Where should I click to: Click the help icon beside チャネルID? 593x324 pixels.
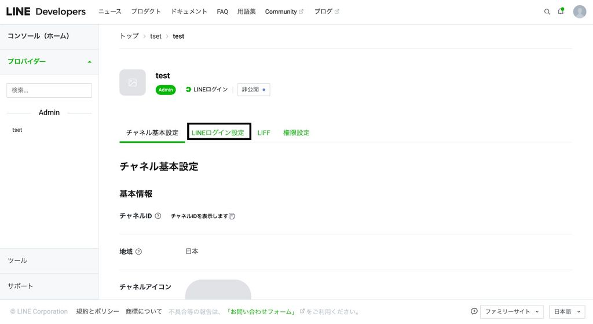click(158, 216)
